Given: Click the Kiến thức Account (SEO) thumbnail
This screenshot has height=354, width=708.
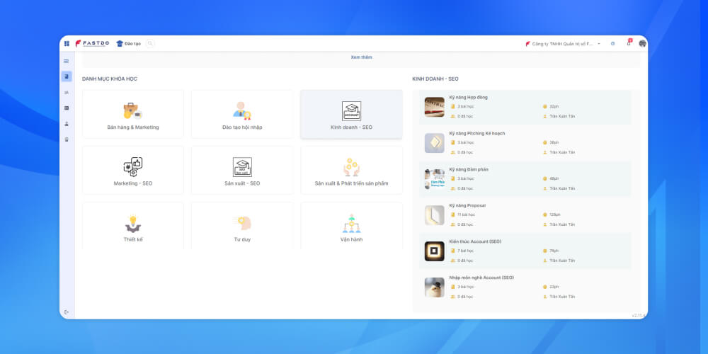Looking at the screenshot, I should 434,251.
